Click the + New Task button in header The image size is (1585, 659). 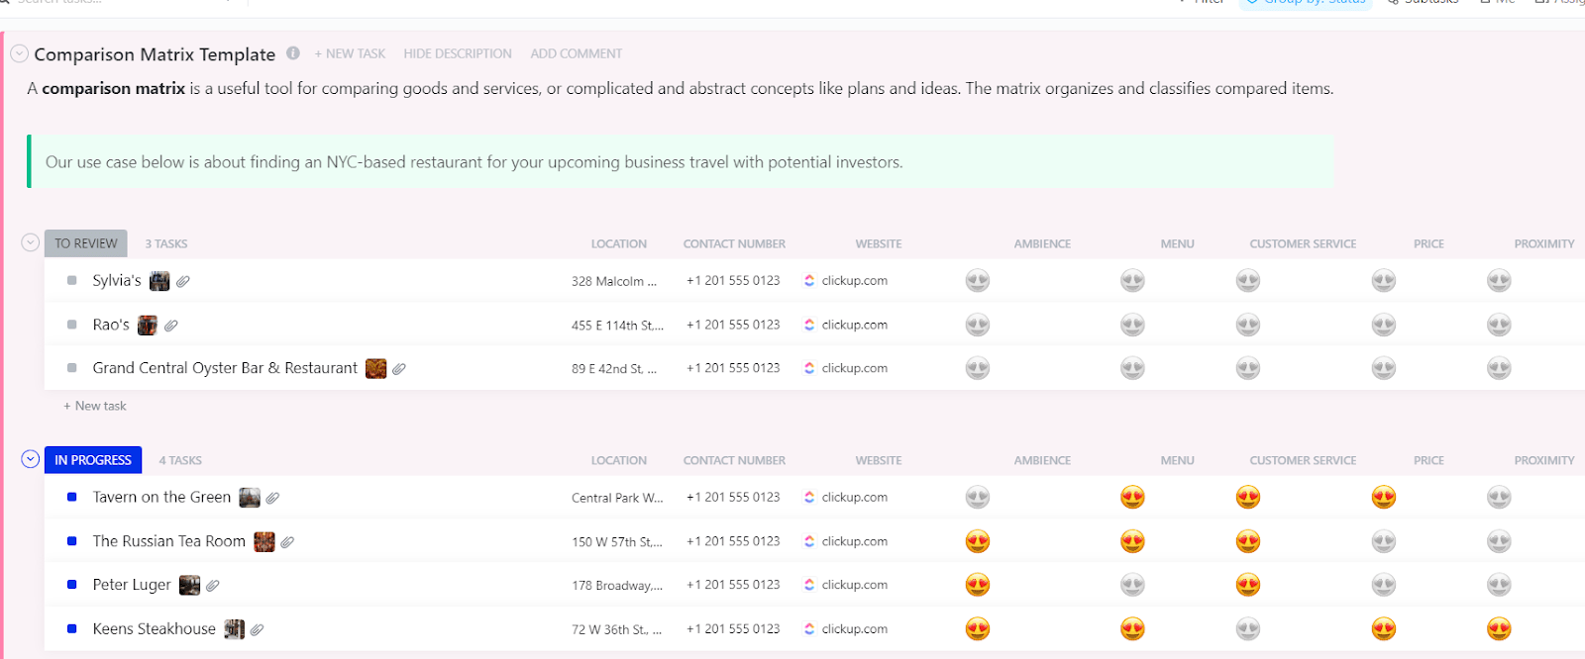click(x=350, y=53)
